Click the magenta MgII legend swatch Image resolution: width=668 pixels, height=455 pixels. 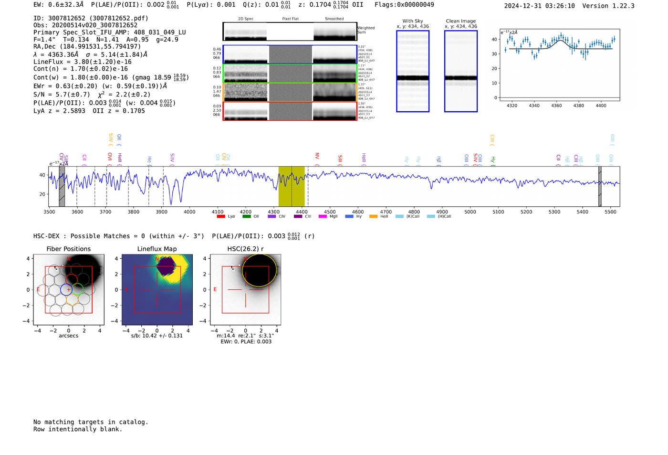323,217
